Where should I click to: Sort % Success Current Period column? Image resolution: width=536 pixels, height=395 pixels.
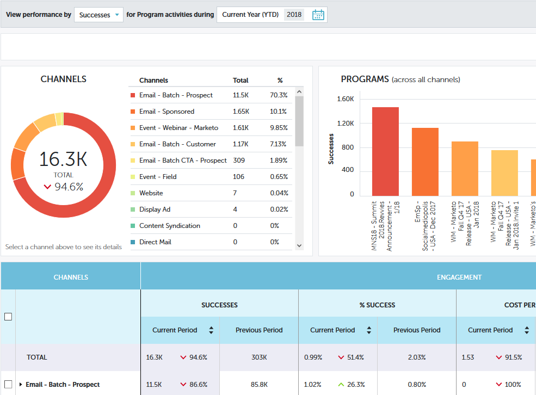point(369,330)
